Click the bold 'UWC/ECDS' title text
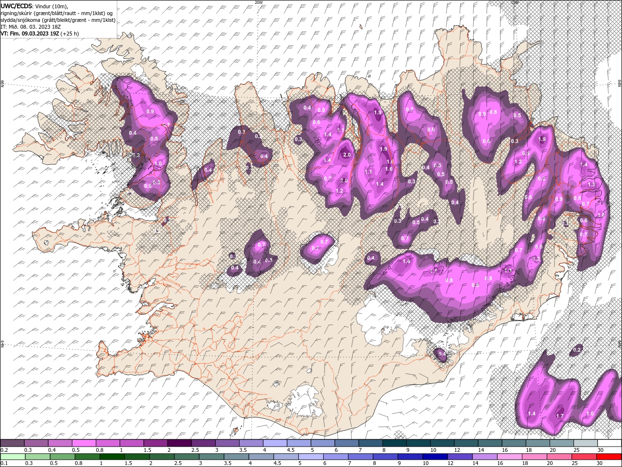This screenshot has height=467, width=622. pos(17,6)
